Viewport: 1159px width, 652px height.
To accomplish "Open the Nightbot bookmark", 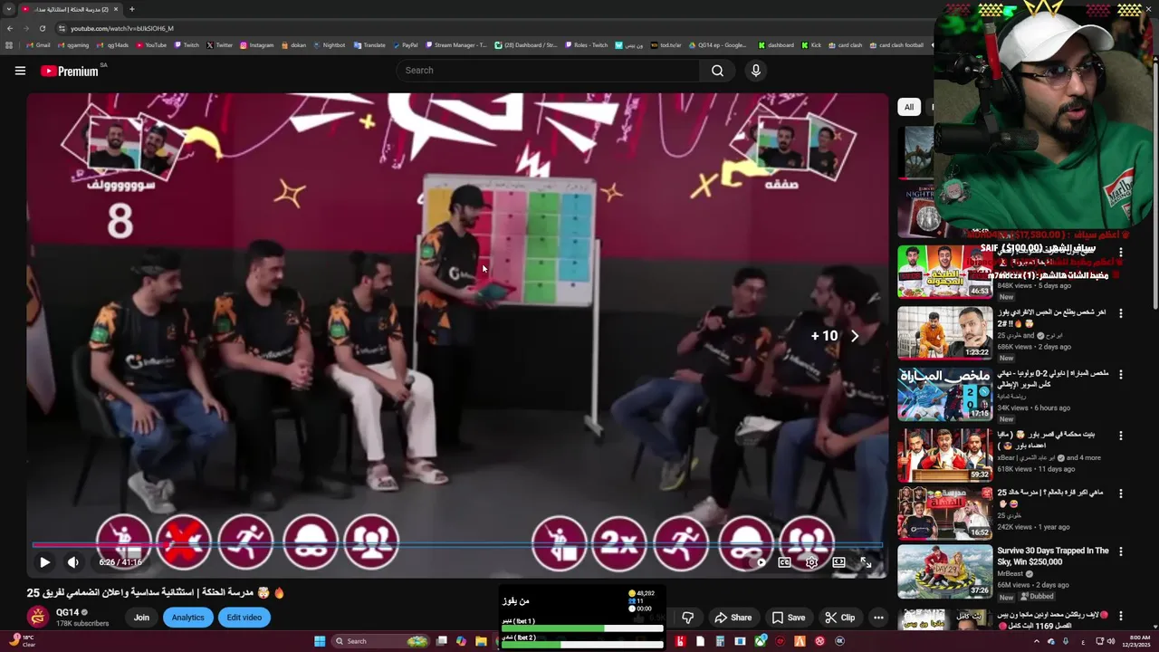I will (x=329, y=44).
